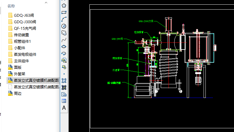Click the 名称 column header

click(11, 6)
